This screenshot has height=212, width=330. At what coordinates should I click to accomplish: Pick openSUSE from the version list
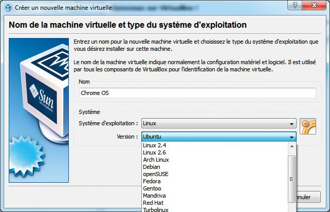[x=215, y=174]
